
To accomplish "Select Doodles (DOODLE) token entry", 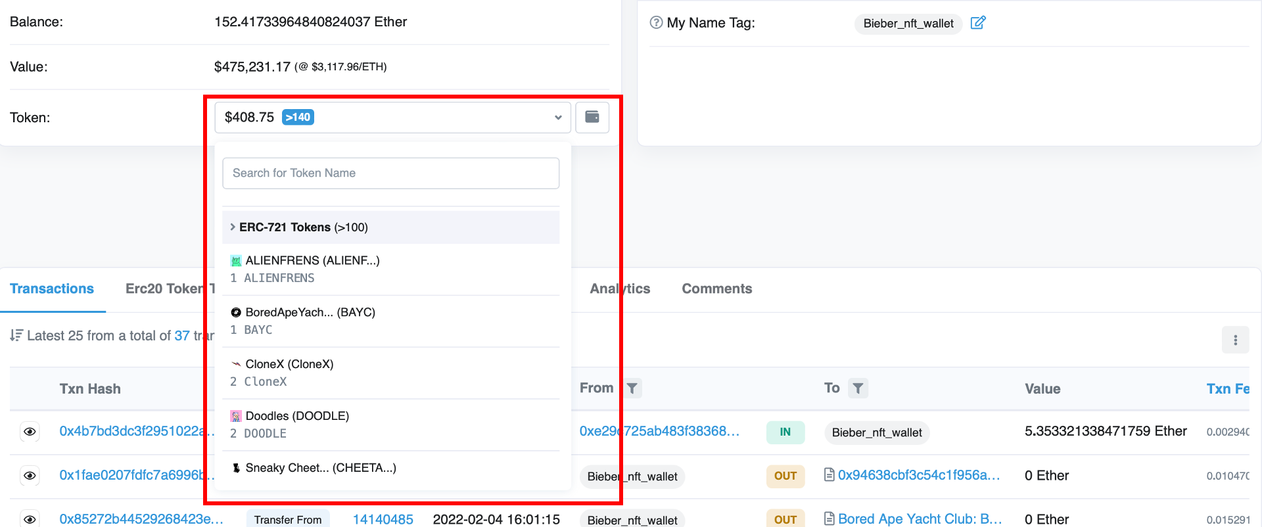I will tap(391, 424).
